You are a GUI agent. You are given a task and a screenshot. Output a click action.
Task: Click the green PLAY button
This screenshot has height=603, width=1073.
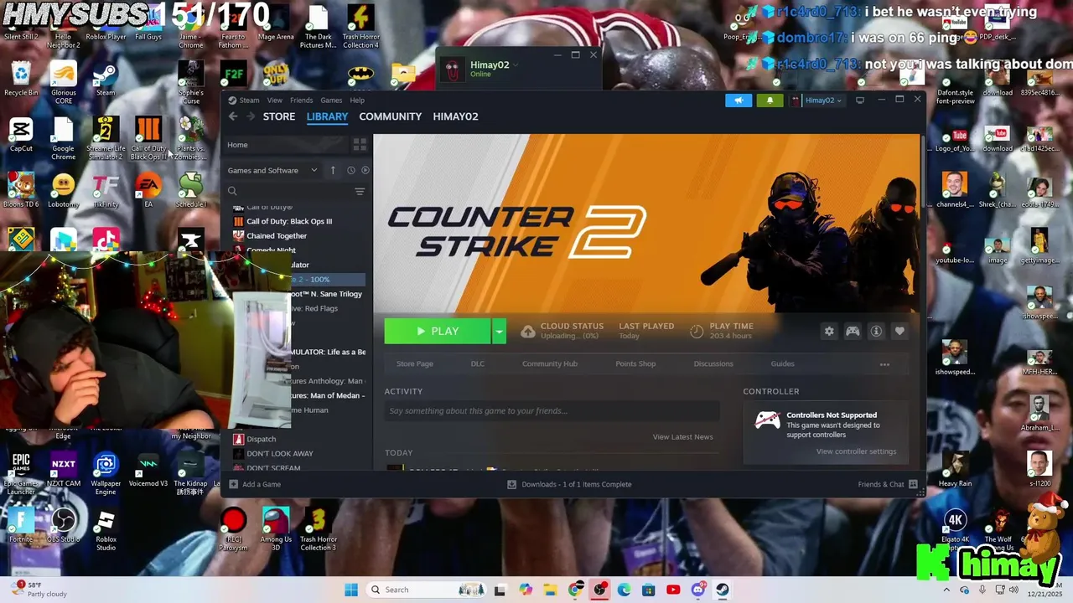tap(437, 332)
